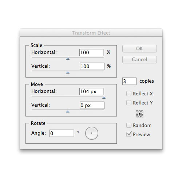182x182 pixels.
Task: Click the Transform Effect title bar
Action: pyautogui.click(x=91, y=33)
